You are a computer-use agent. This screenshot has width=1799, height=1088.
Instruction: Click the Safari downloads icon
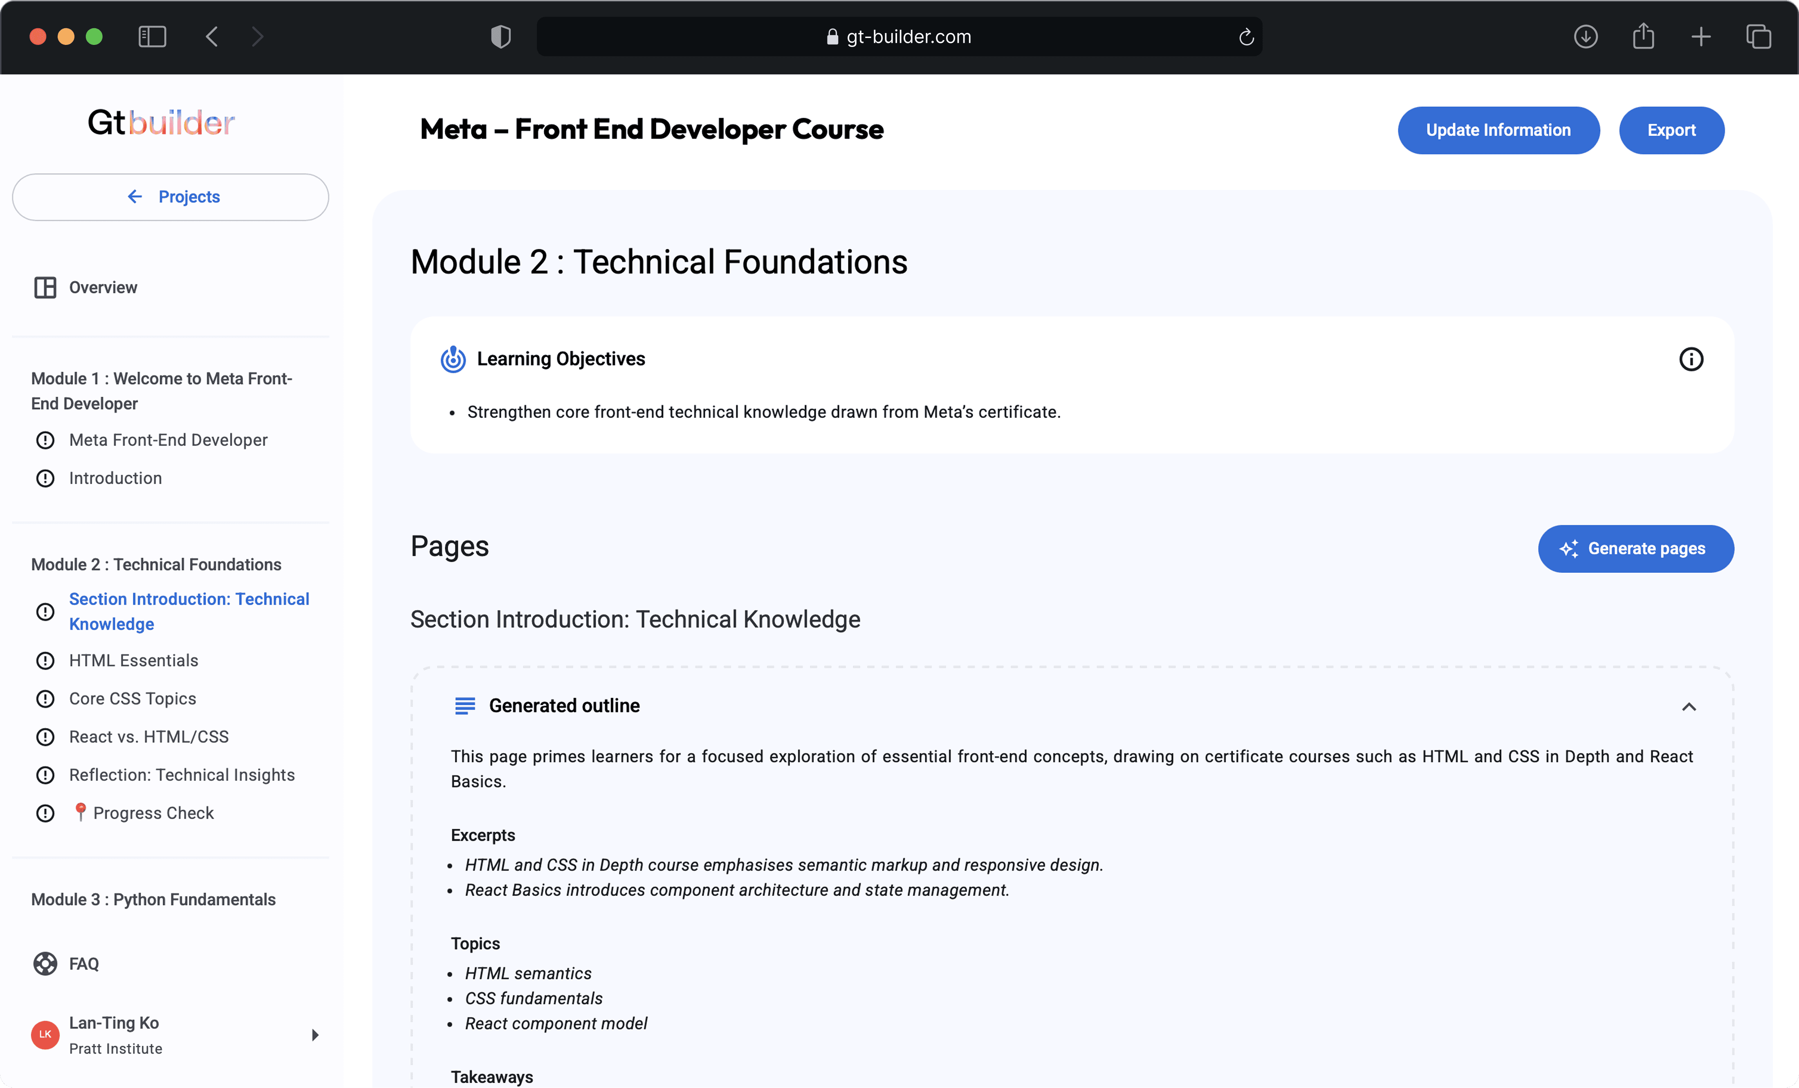click(1585, 36)
